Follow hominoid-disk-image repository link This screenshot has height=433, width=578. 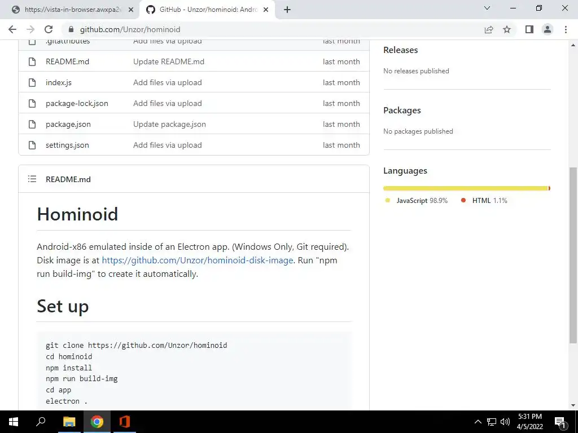[198, 260]
